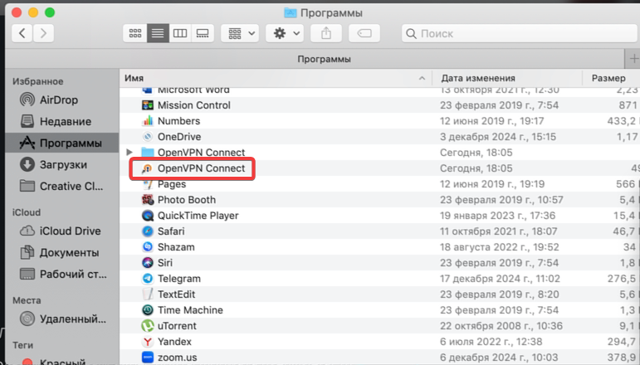The width and height of the screenshot is (640, 365).
Task: Click the Загрузки download arrow icon
Action: pyautogui.click(x=27, y=165)
